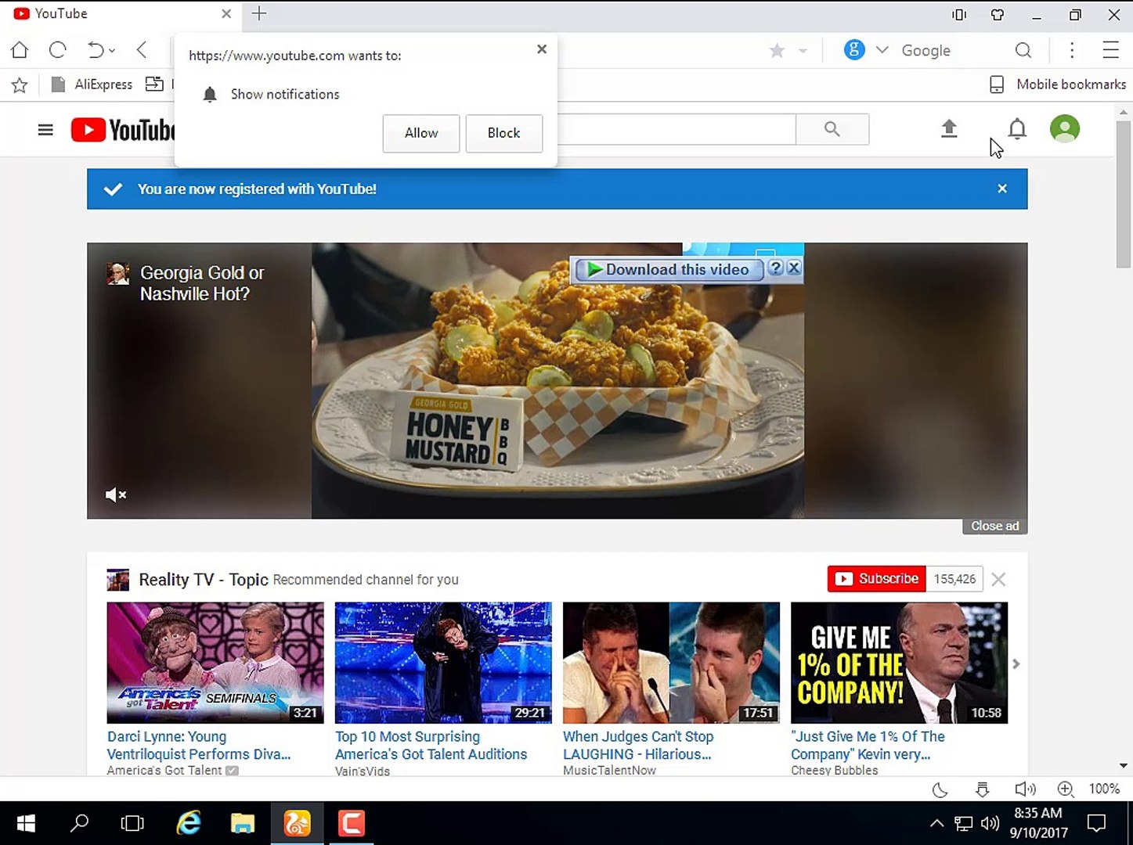This screenshot has height=845, width=1133.
Task: Launch Internet Explorer from the taskbar
Action: (189, 823)
